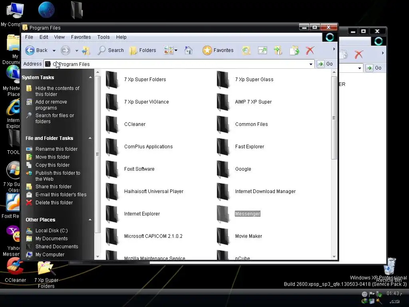This screenshot has width=409, height=307.
Task: Click the History toolbar icon
Action: point(246,50)
